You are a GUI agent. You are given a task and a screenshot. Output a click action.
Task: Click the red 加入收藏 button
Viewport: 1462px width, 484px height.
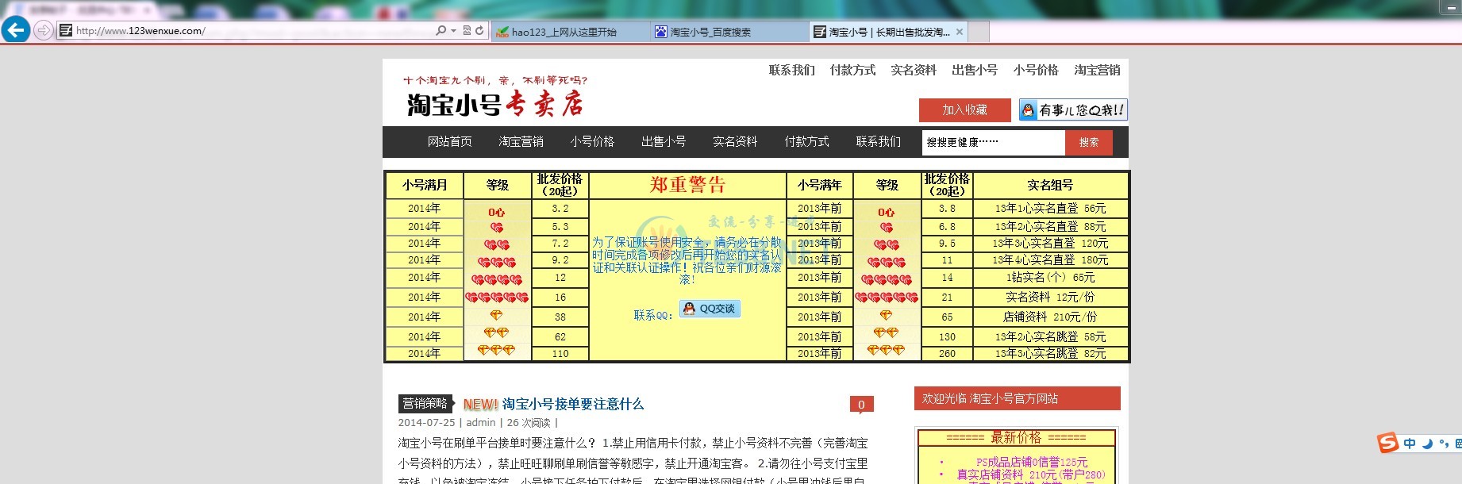tap(964, 110)
